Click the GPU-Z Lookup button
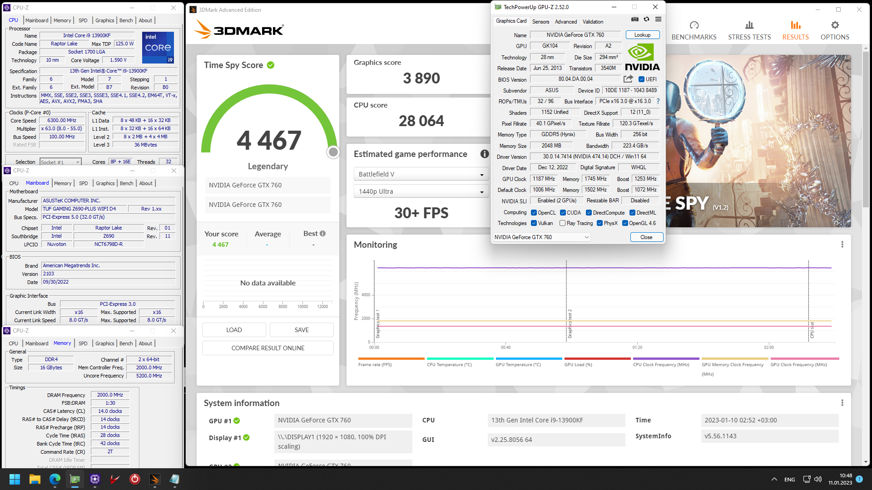 [642, 35]
